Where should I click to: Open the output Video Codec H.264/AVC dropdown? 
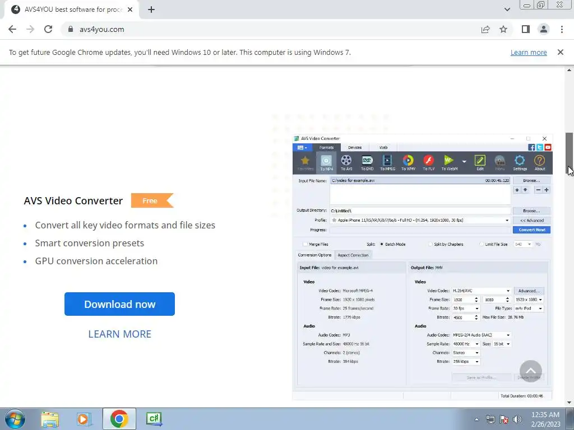pos(508,291)
